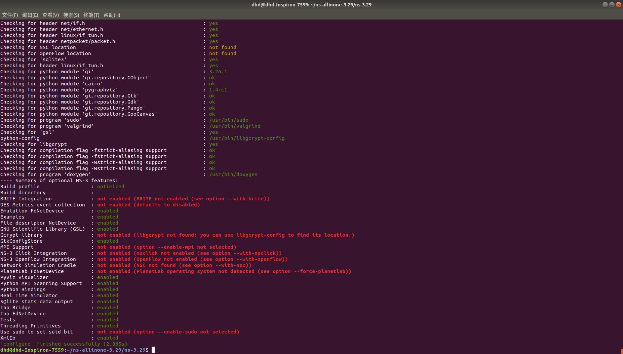Select the 'configure finished successfully' line
The image size is (623, 354).
click(x=64, y=344)
